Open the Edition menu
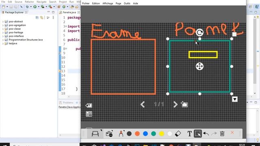Viewport: 260px width, 146px height. pyautogui.click(x=96, y=3)
